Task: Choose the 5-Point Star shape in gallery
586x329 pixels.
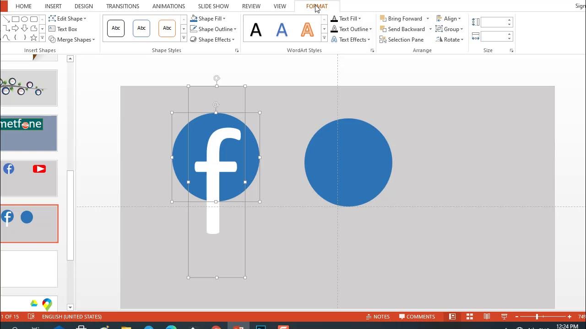Action: pyautogui.click(x=34, y=37)
